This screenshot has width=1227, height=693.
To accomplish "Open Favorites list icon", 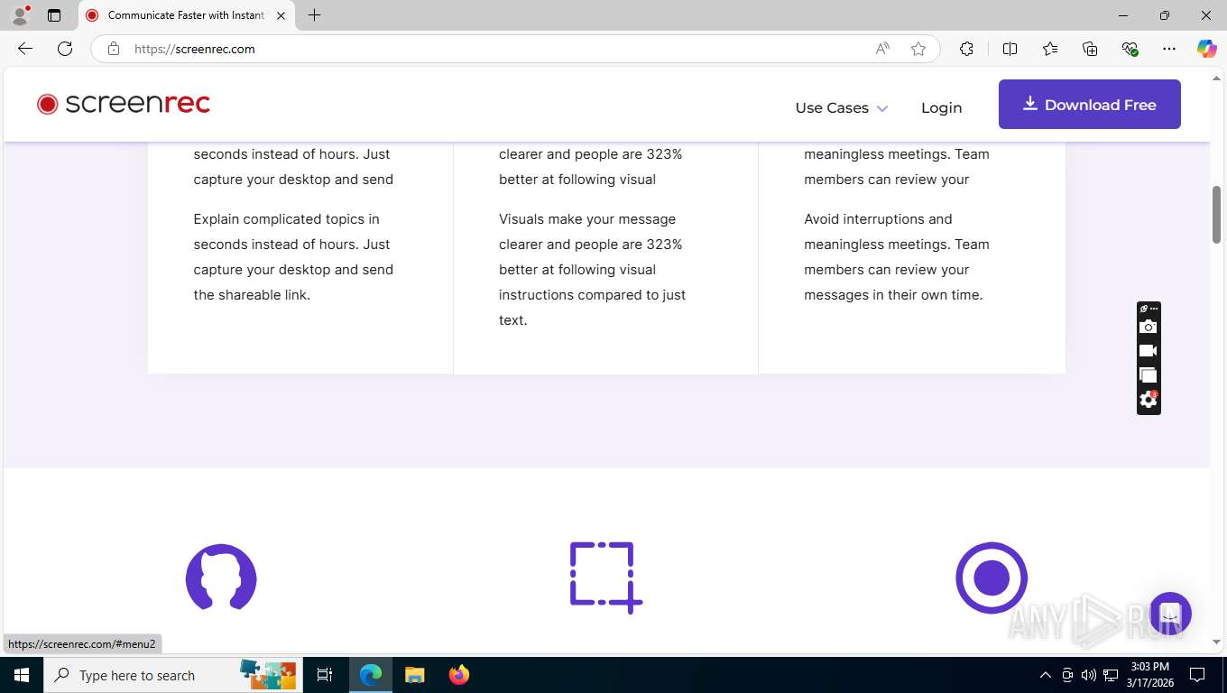I will [x=1050, y=49].
